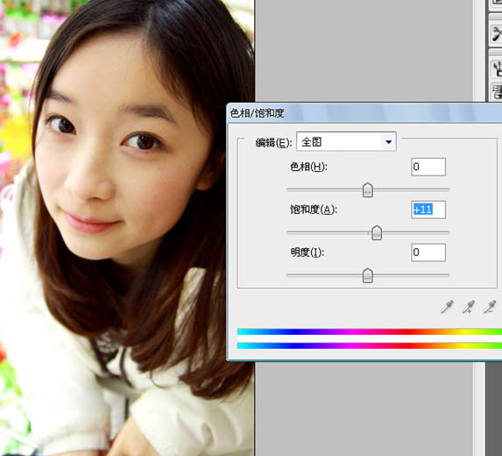This screenshot has height=456, width=502.
Task: Click the 色相 hue slider handle
Action: click(x=368, y=190)
